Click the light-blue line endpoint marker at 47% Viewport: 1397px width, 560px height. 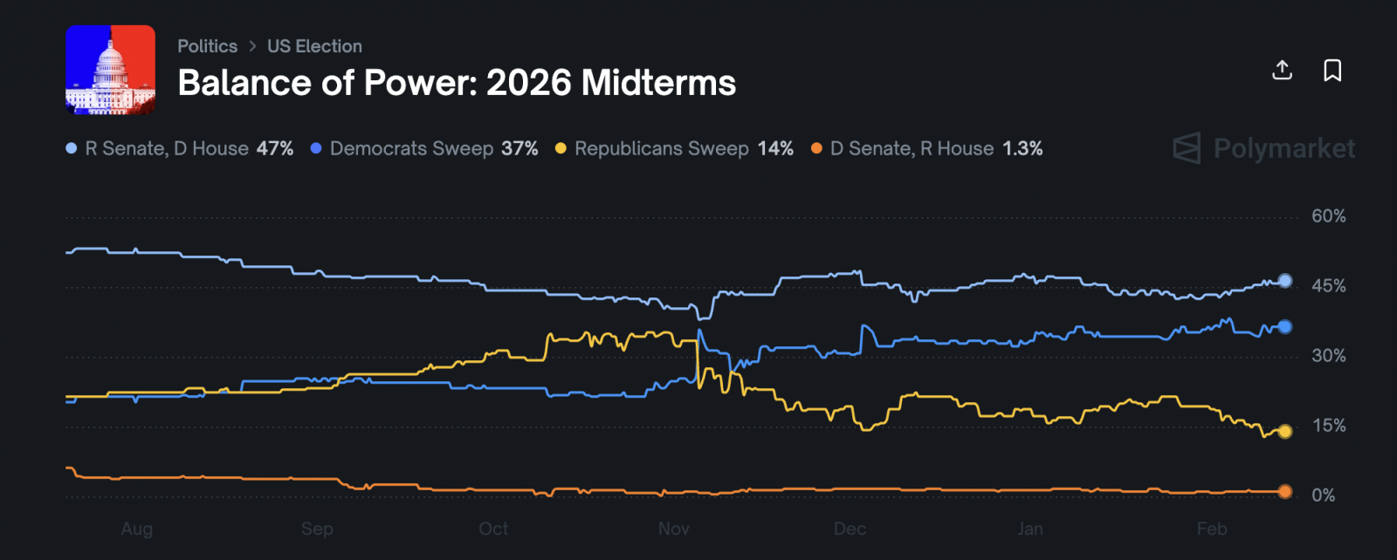[x=1284, y=281]
